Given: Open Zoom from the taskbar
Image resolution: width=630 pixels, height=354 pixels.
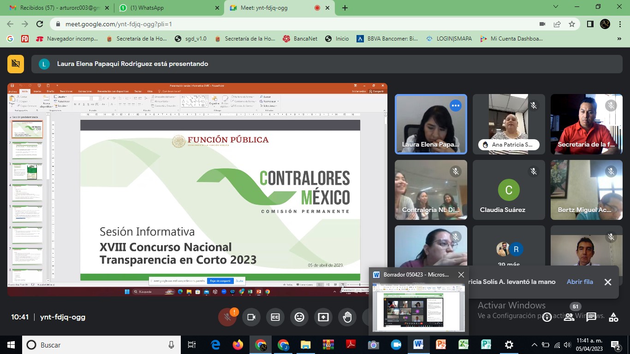Looking at the screenshot, I should tap(396, 345).
